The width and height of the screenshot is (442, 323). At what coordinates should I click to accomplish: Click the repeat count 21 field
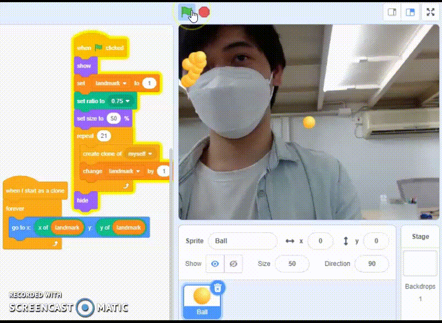pos(104,136)
